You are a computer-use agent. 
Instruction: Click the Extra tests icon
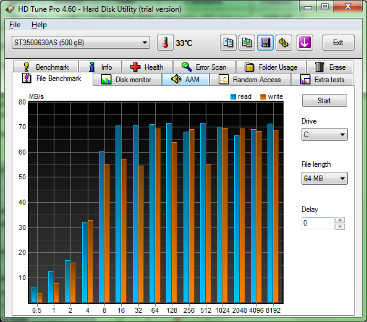(305, 80)
